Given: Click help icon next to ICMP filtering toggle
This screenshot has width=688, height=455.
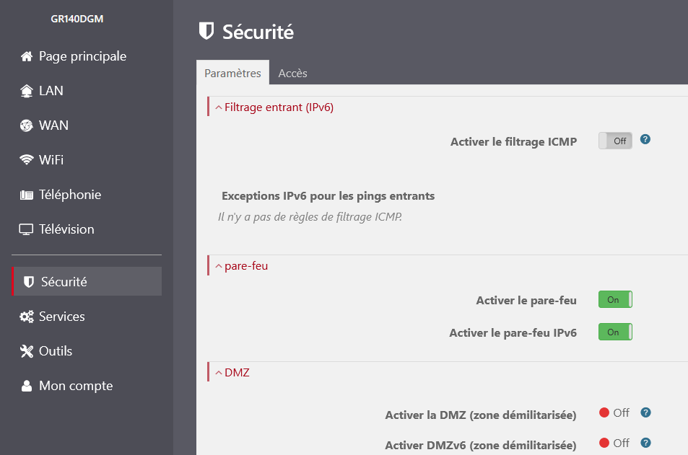Looking at the screenshot, I should tap(645, 139).
